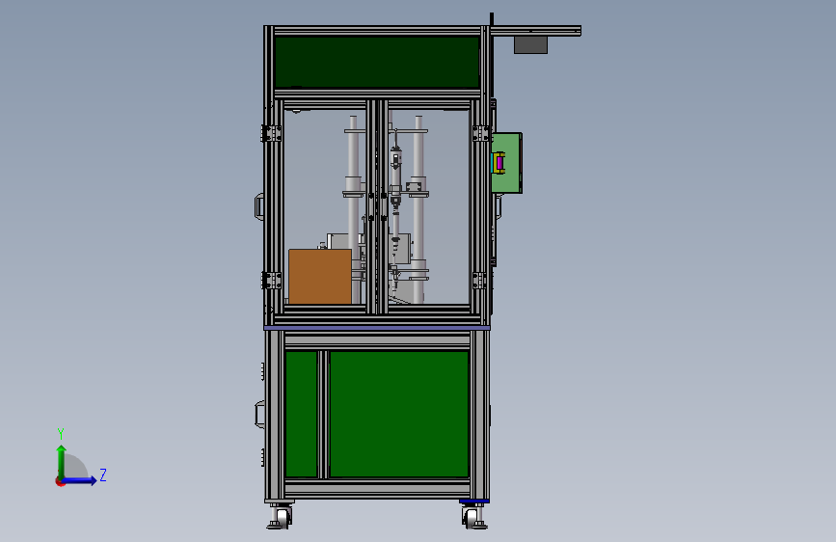Click the blue Z axis arrow of the triad

pos(79,480)
